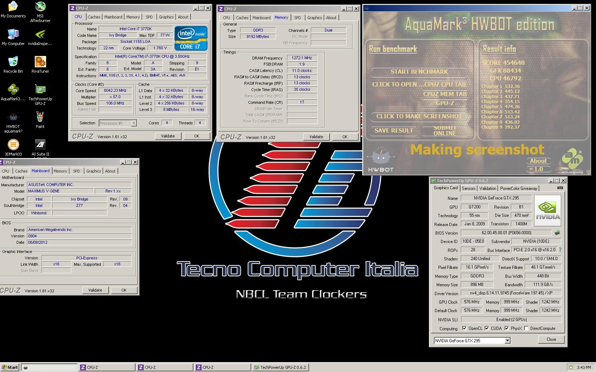Open the Recycle Bin icon
This screenshot has height=372, width=596.
13,65
